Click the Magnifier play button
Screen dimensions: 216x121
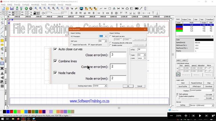click(200, 116)
